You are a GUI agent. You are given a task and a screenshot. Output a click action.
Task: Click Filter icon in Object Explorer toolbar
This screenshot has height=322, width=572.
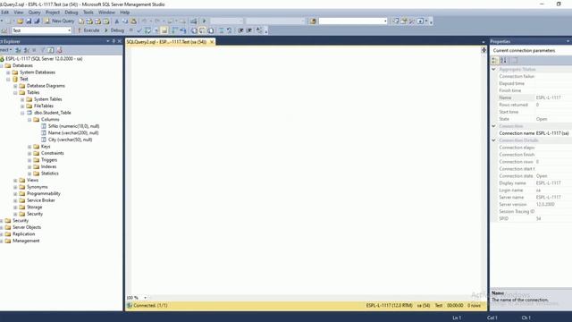pos(43,50)
